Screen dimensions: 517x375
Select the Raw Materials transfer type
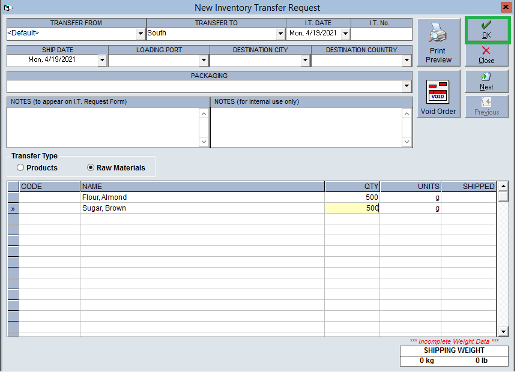[116, 169]
